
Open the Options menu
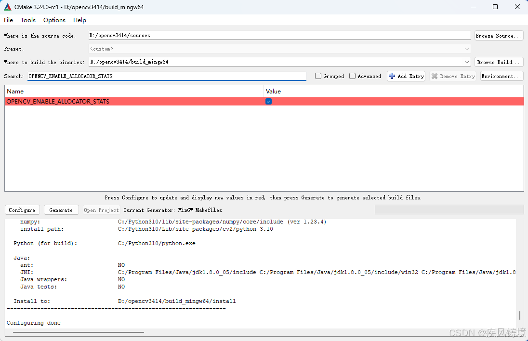[54, 20]
